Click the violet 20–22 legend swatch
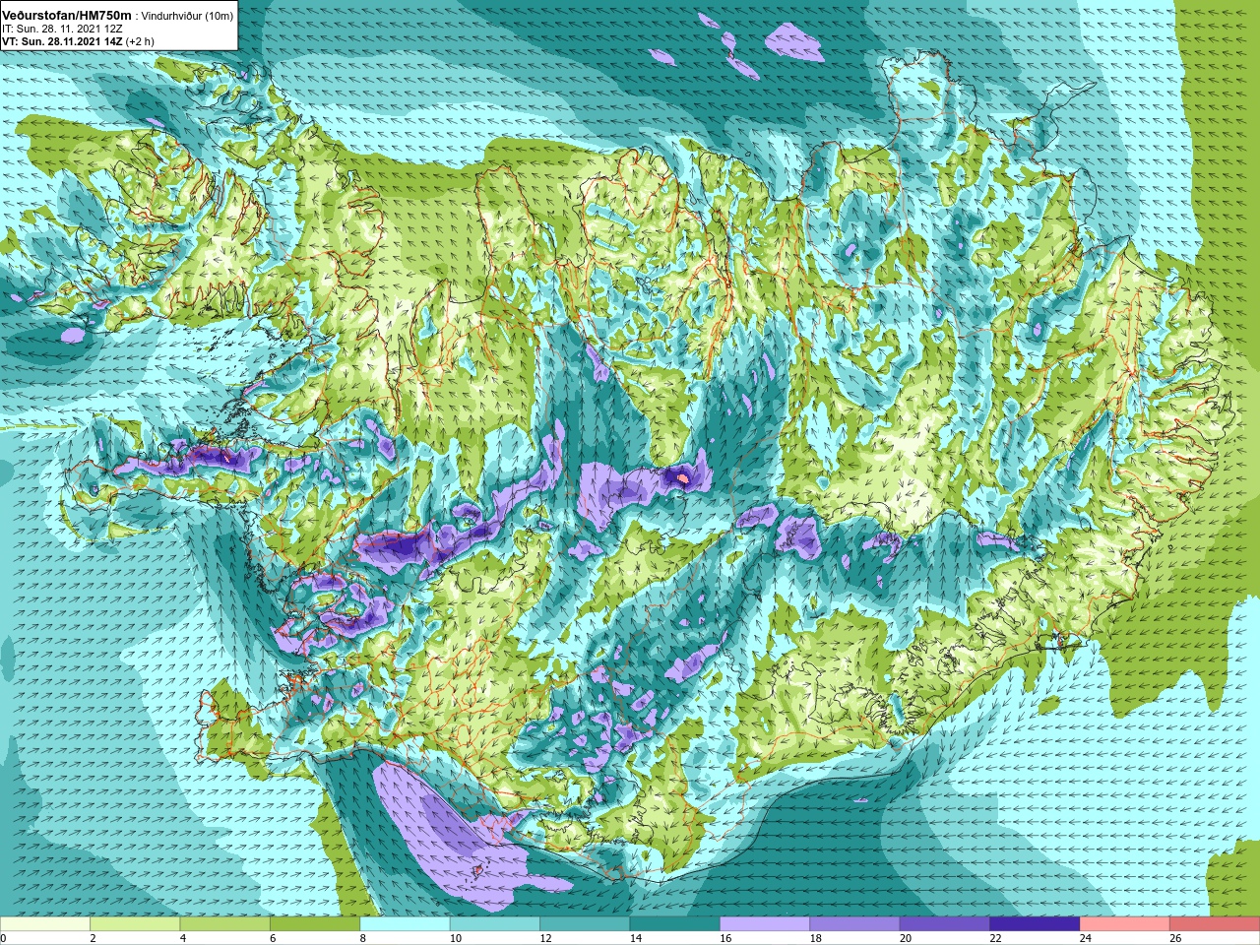This screenshot has height=945, width=1260. [x=945, y=924]
